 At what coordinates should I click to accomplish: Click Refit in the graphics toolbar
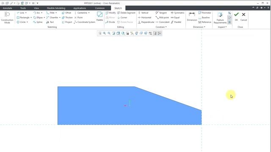100,33
